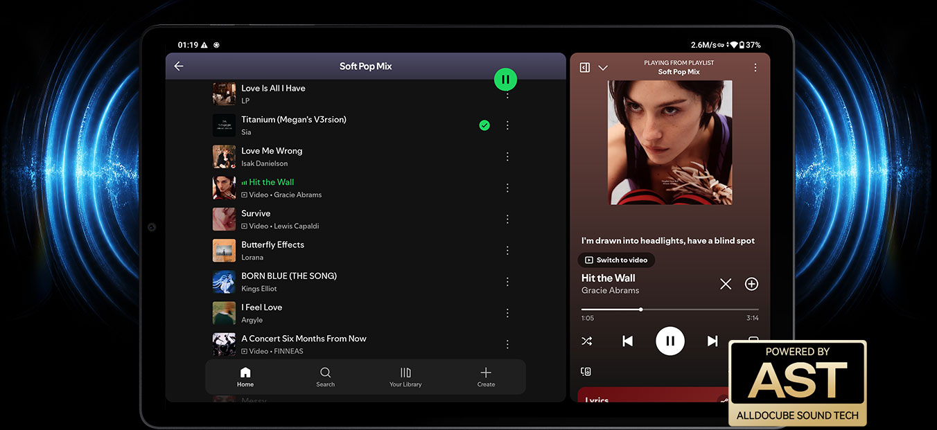
Task: Open options for Love Me Wrong
Action: pos(507,156)
